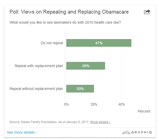Viewport: 159px width, 139px height.
Task: Click the 20% axis tick label
Action: (x=94, y=104)
